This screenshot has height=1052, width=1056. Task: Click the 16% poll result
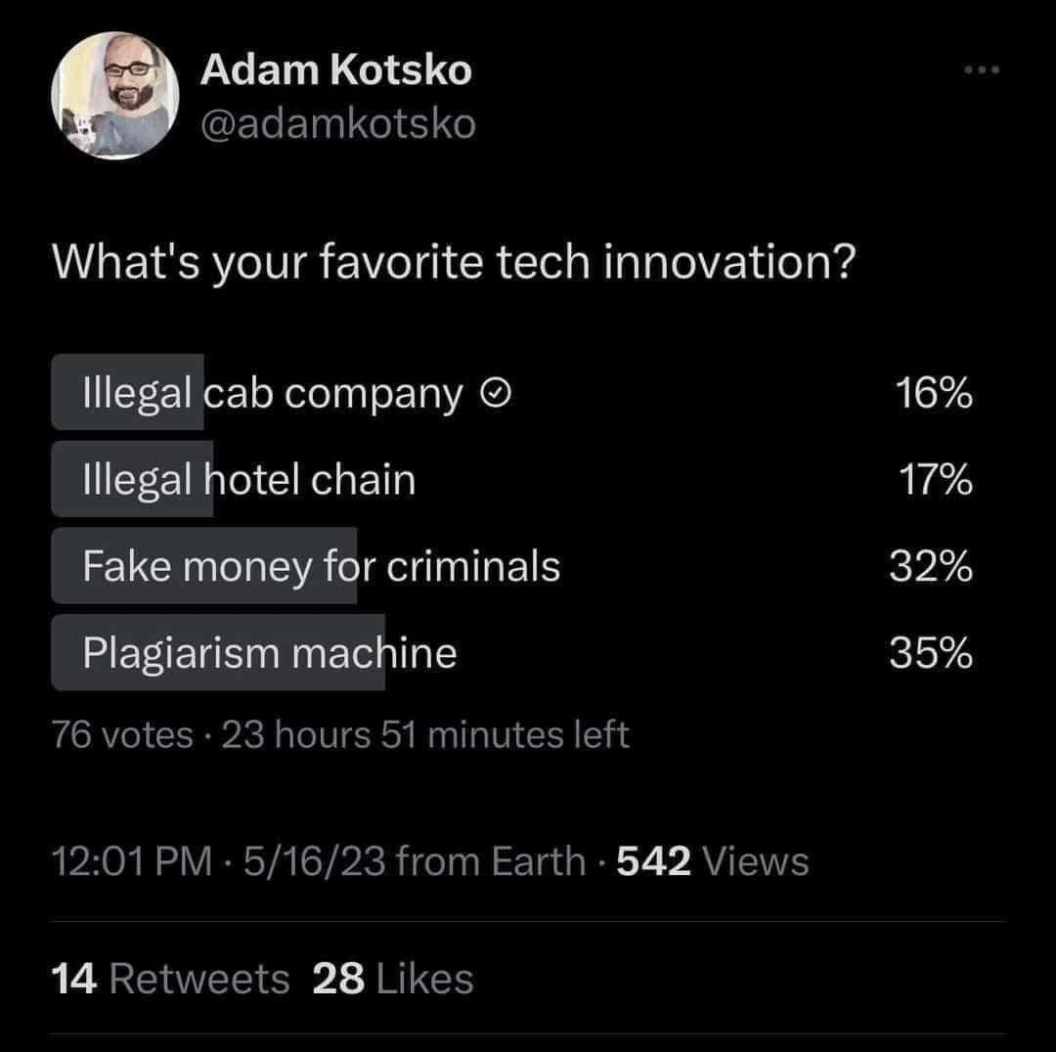point(933,394)
